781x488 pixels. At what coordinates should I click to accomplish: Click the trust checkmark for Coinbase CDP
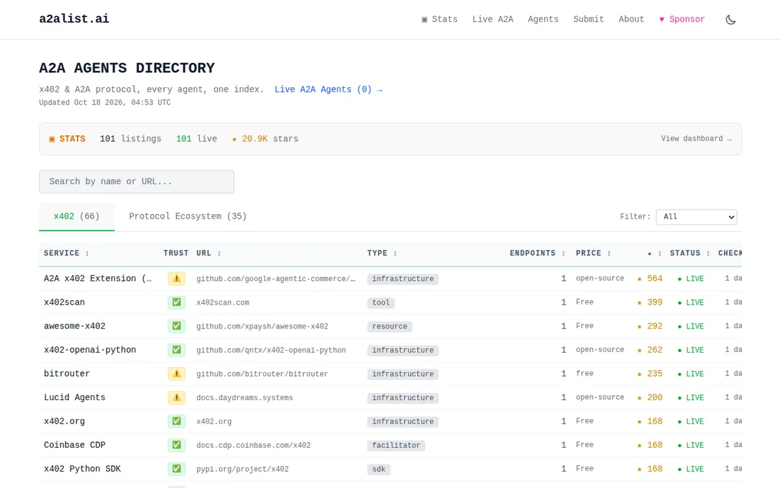click(176, 445)
